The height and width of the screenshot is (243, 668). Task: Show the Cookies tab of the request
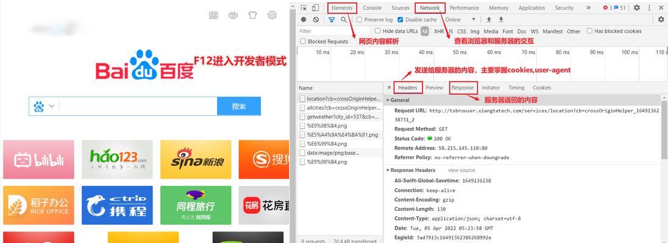(x=542, y=87)
